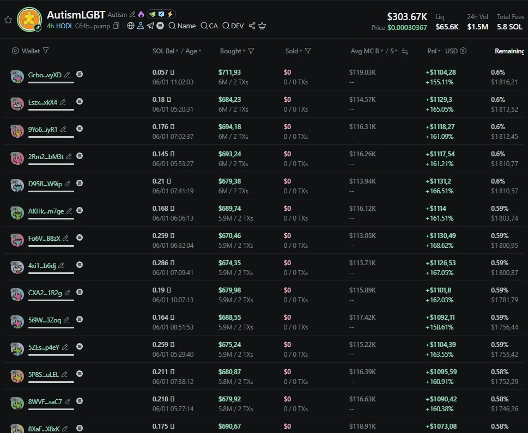This screenshot has width=528, height=433.
Task: Select the $0.00030367 price value
Action: pyautogui.click(x=407, y=28)
